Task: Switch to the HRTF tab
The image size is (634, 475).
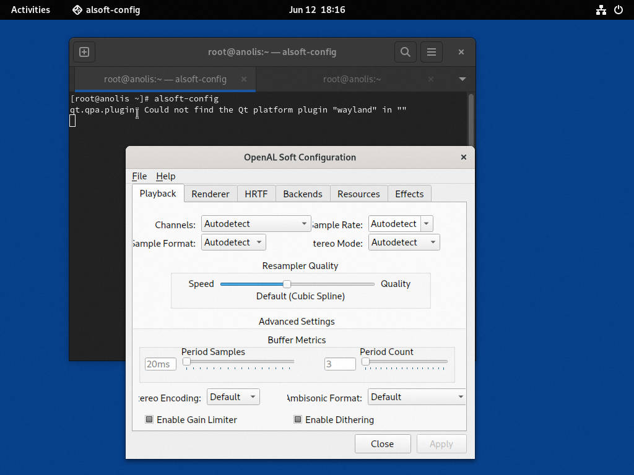Action: [x=256, y=194]
